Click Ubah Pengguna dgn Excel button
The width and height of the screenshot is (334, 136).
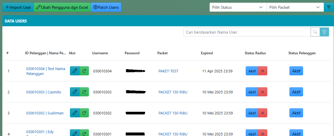pos(62,7)
